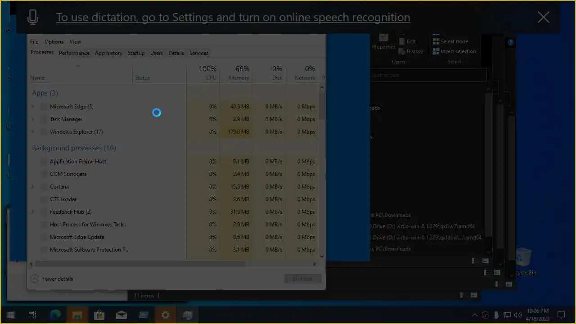The image size is (576, 324).
Task: Close the dictation toolbar
Action: click(x=543, y=18)
